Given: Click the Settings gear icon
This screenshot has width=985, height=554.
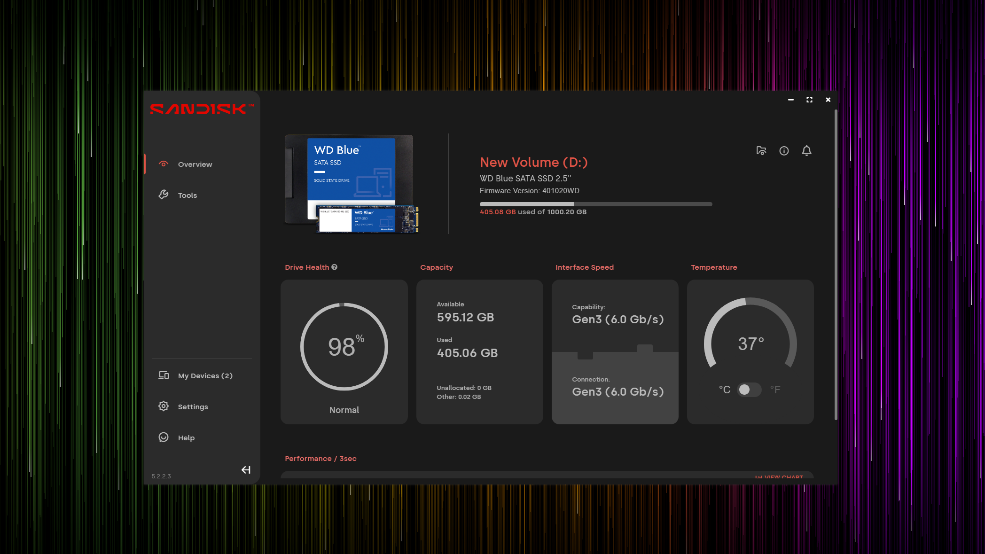Looking at the screenshot, I should pos(164,406).
